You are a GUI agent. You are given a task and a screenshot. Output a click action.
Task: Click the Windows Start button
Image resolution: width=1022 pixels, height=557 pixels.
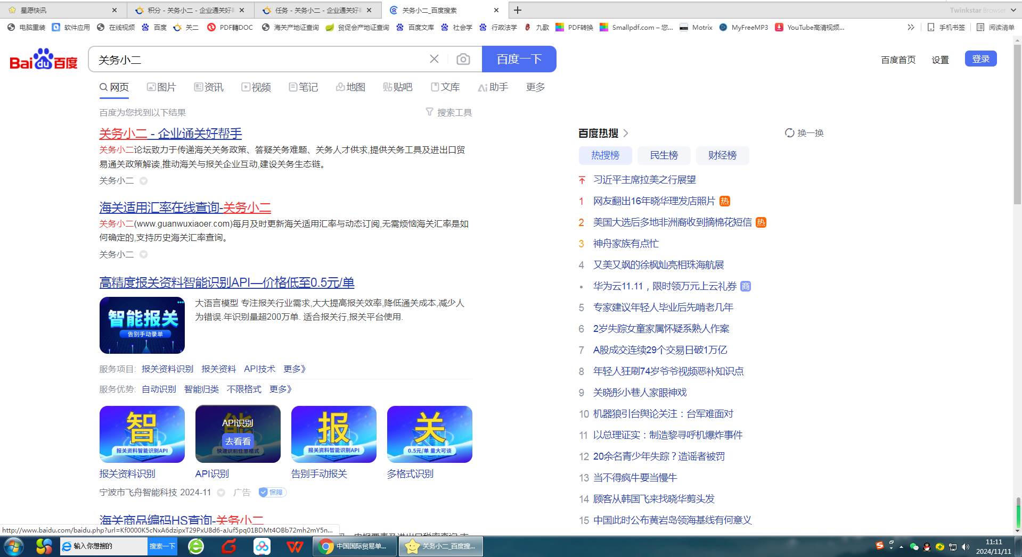(x=13, y=546)
